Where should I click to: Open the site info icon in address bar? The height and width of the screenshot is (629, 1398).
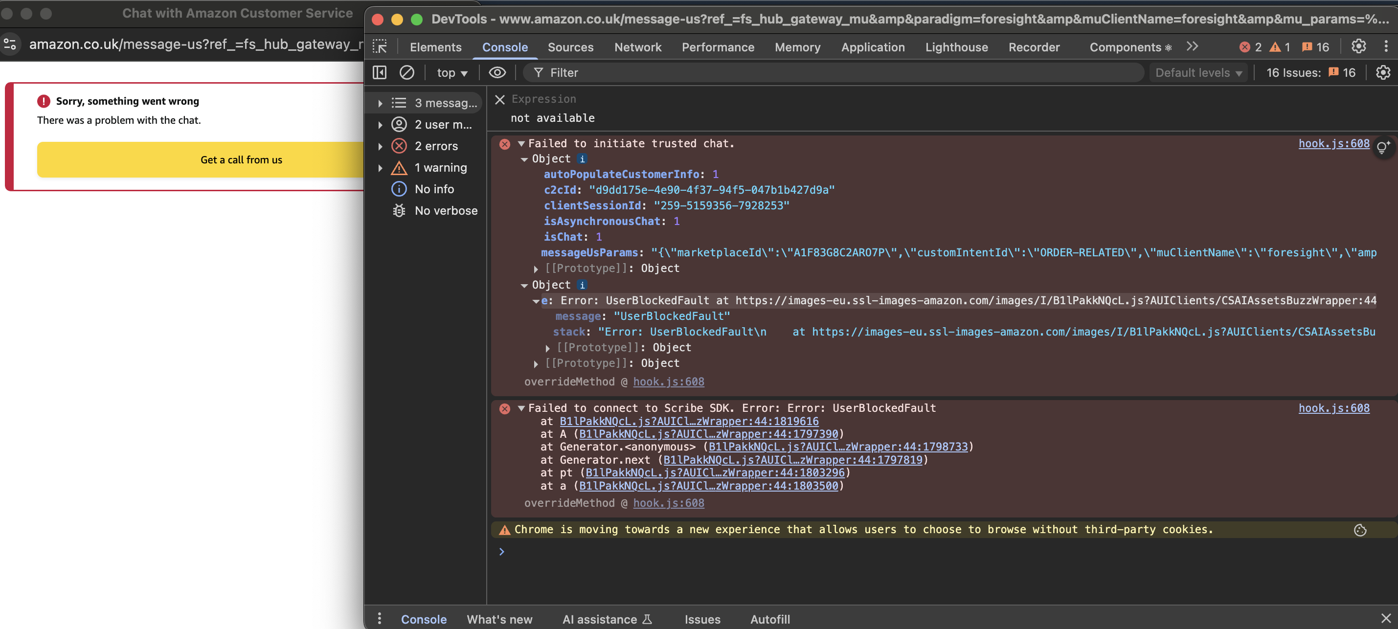click(x=10, y=44)
